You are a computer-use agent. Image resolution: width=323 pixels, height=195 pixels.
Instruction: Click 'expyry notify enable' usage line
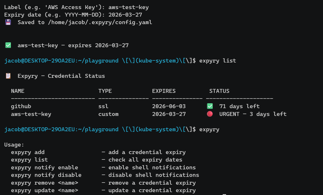44,167
